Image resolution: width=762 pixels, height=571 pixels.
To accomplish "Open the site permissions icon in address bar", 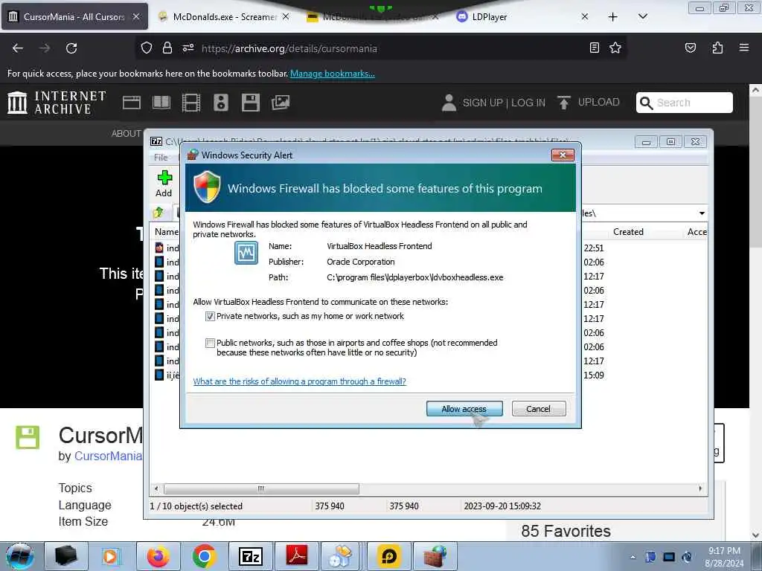I will (188, 48).
